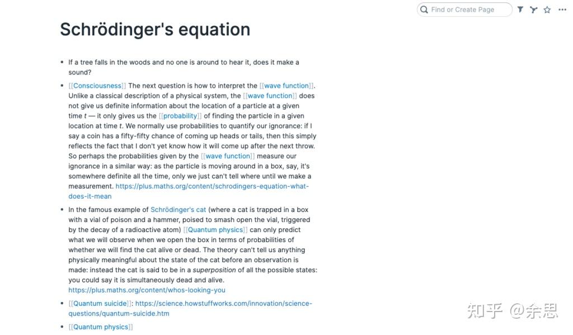
Task: Click the bullet beside the tree-falls block
Action: click(62, 62)
